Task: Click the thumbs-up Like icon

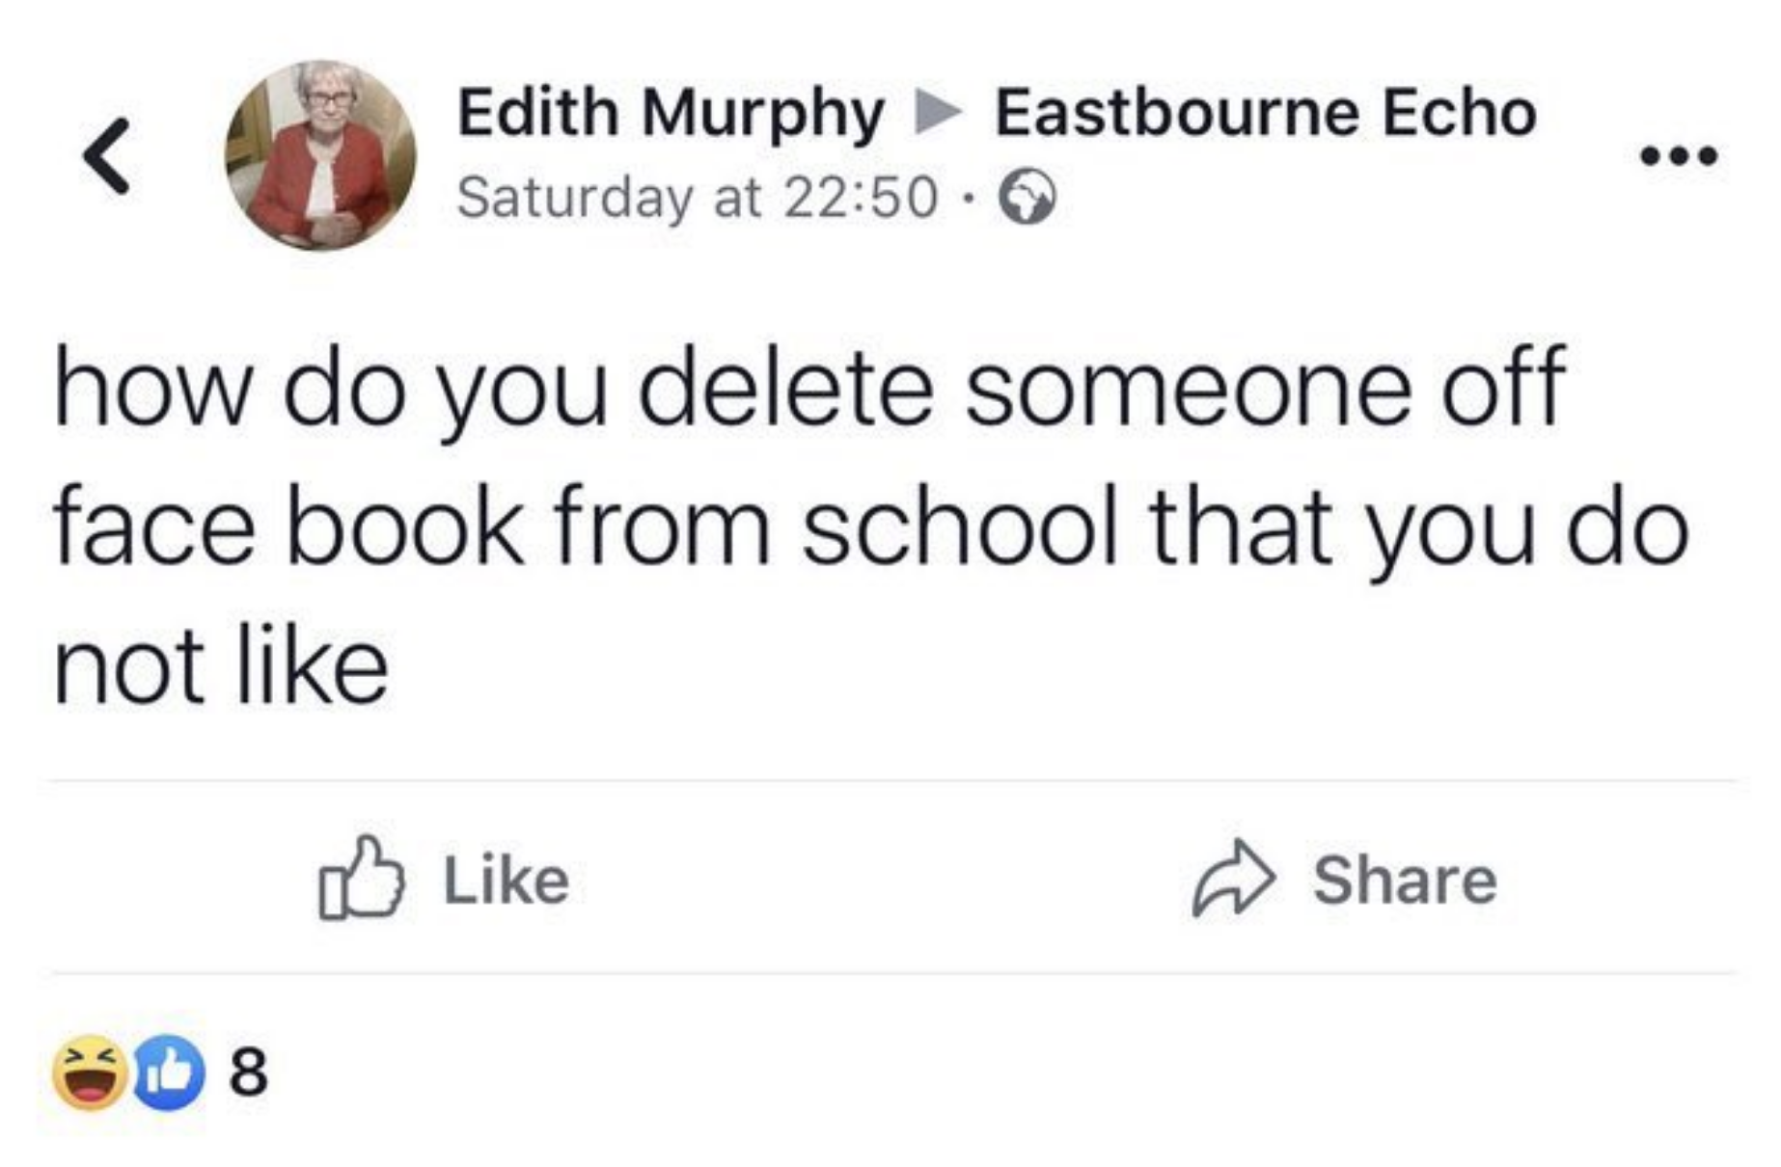Action: coord(361,878)
